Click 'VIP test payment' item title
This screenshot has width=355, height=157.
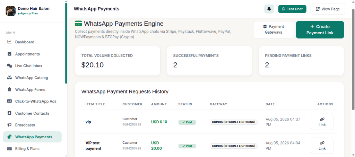coord(94,146)
